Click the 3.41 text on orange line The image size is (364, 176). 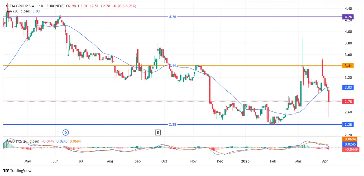pyautogui.click(x=173, y=65)
